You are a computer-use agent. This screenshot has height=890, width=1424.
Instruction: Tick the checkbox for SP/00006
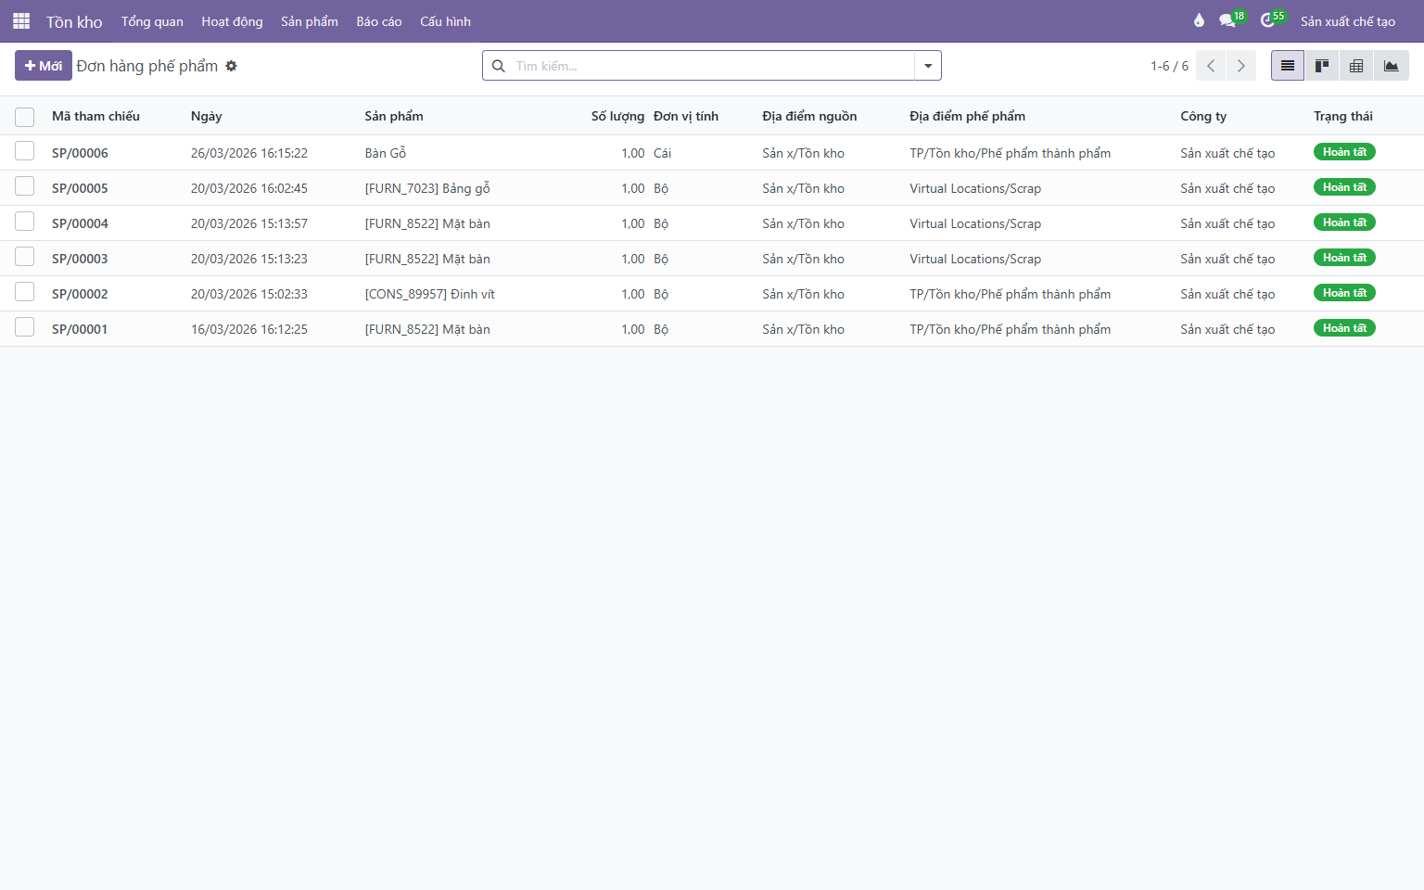[x=25, y=151]
